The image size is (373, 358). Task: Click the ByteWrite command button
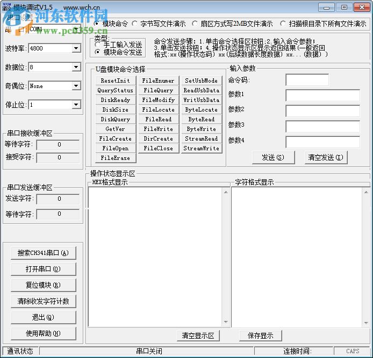[x=202, y=129]
